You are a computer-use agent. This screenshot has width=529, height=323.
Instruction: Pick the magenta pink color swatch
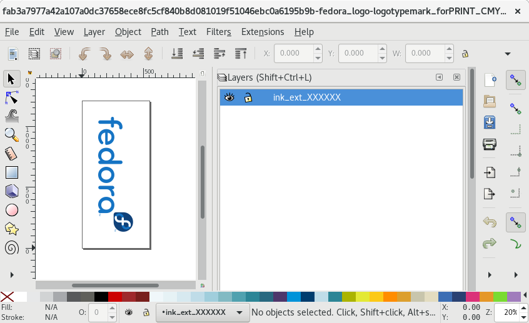[x=472, y=297]
